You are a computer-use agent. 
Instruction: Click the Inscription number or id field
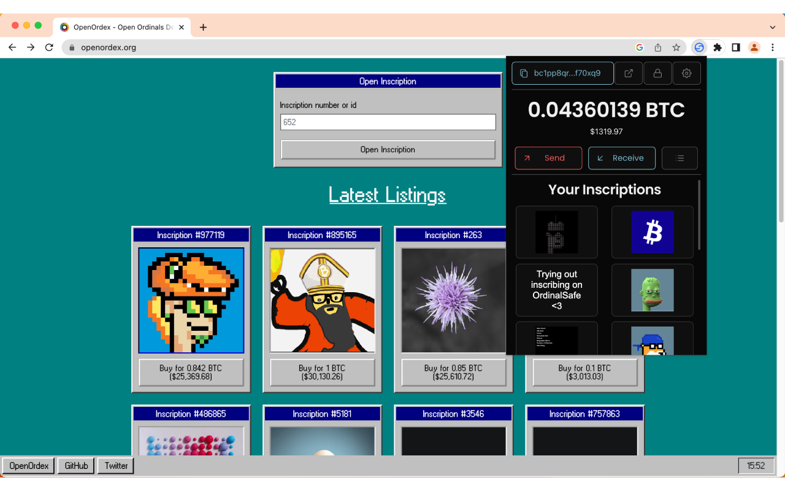[x=388, y=122]
